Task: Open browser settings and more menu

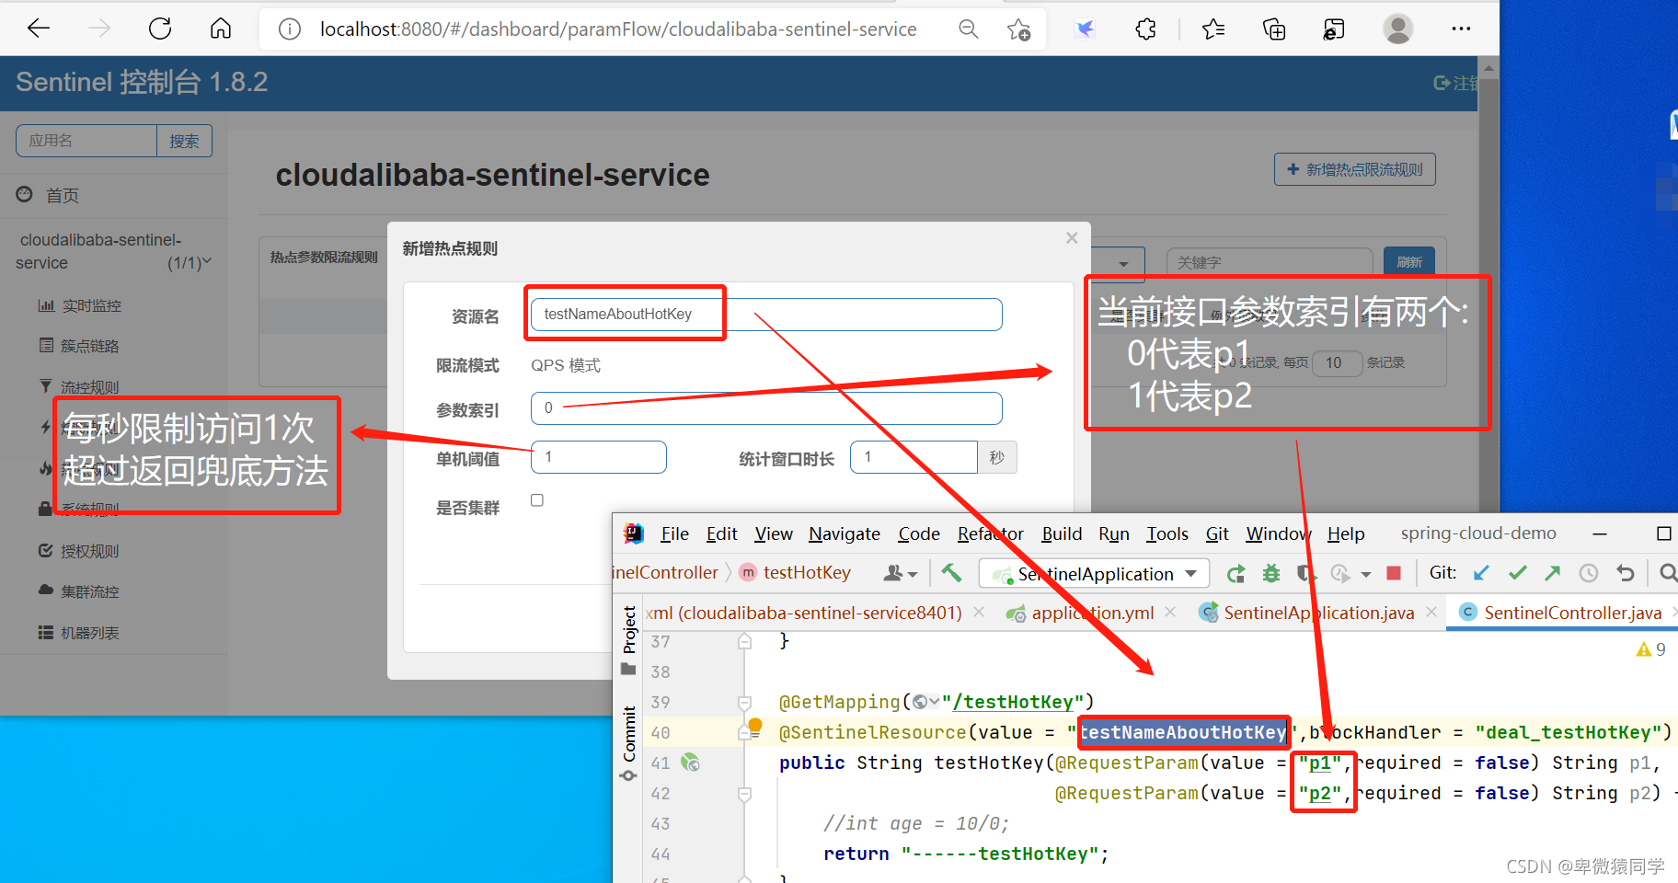Action: click(1461, 29)
